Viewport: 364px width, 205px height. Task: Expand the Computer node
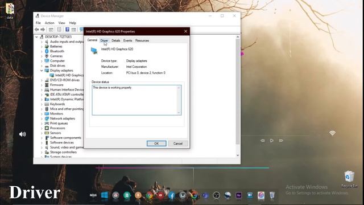42,61
